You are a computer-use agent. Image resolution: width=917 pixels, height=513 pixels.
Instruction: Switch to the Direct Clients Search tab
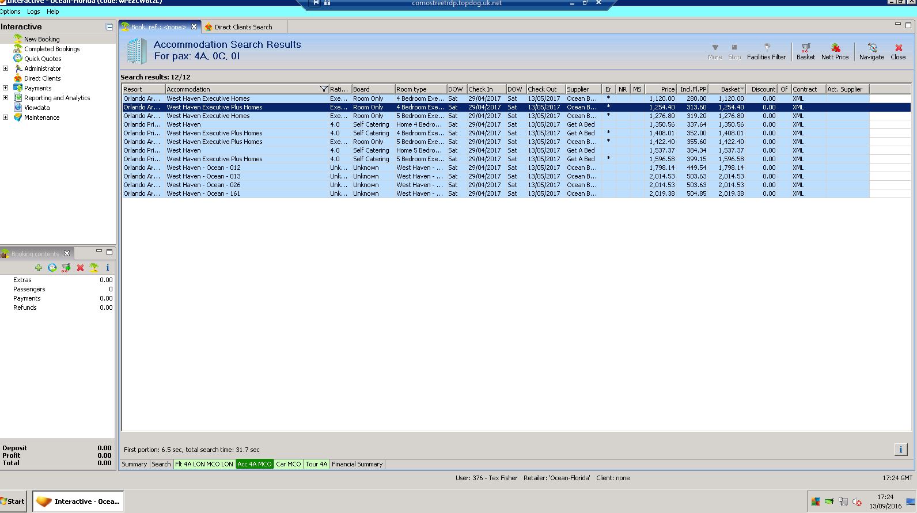click(x=242, y=27)
